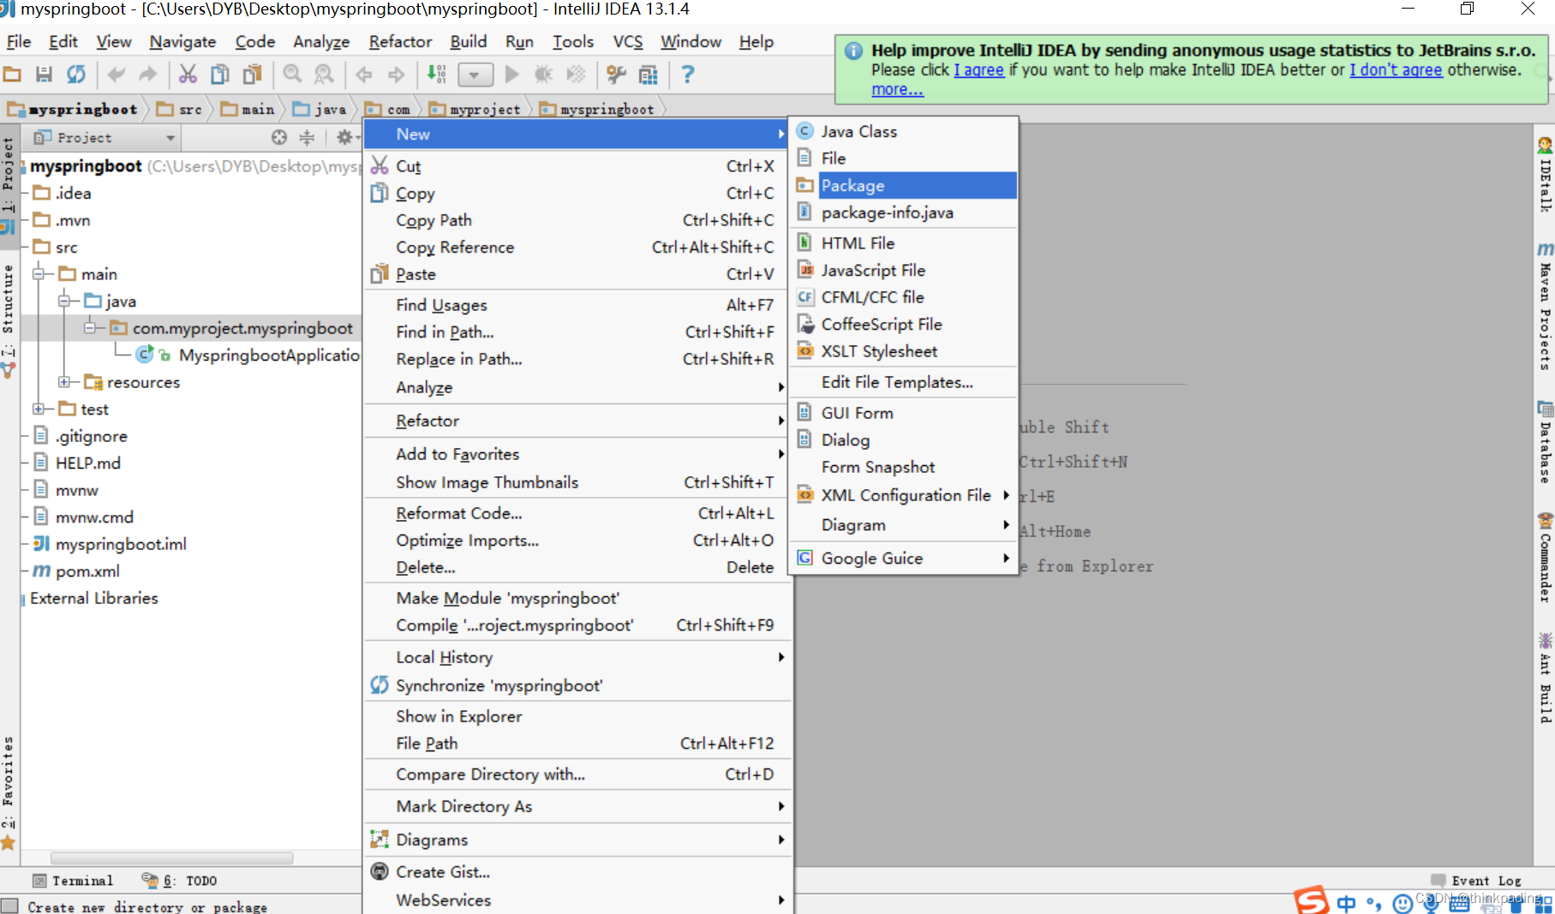Click the scroll from source target icon

click(279, 137)
